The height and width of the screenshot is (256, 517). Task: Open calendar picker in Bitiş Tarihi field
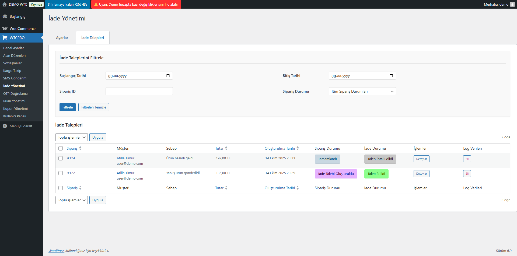391,76
